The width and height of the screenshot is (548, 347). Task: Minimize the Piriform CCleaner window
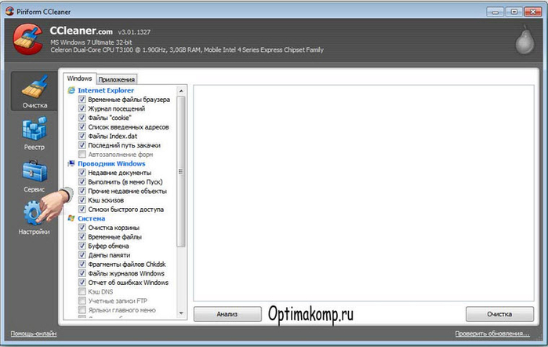pyautogui.click(x=495, y=12)
